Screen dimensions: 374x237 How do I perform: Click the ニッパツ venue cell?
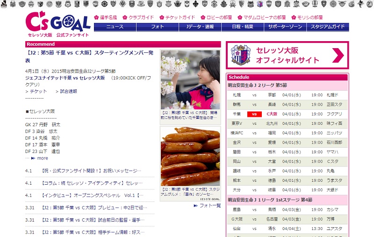point(334,133)
